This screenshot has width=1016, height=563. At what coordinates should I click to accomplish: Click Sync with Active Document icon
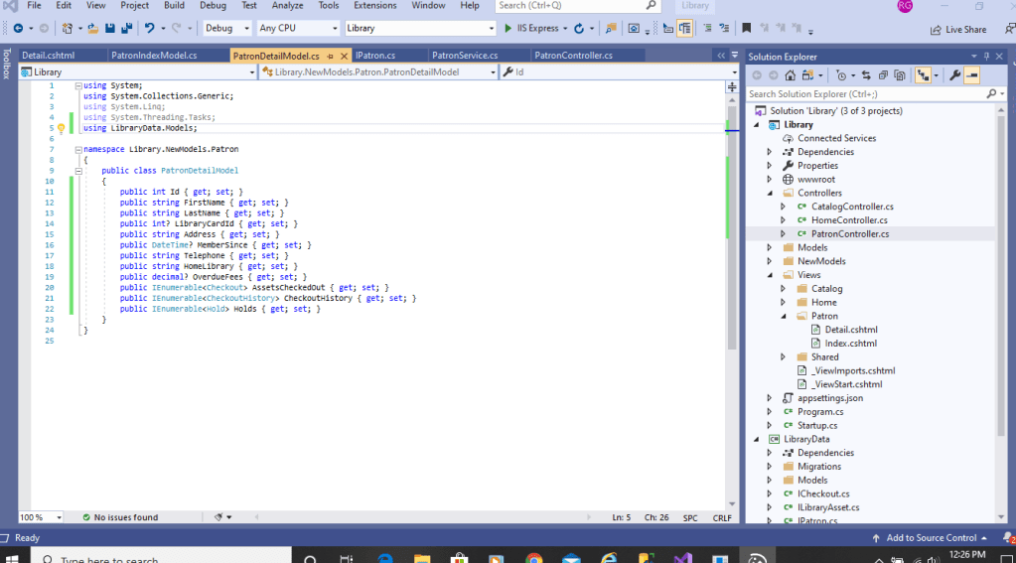(866, 75)
